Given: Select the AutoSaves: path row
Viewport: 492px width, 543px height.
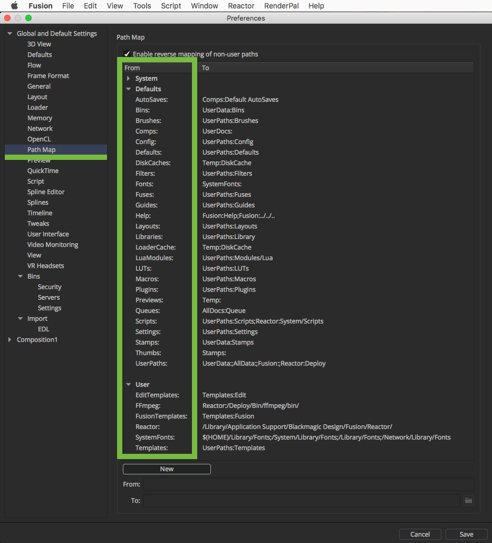Looking at the screenshot, I should click(x=151, y=100).
